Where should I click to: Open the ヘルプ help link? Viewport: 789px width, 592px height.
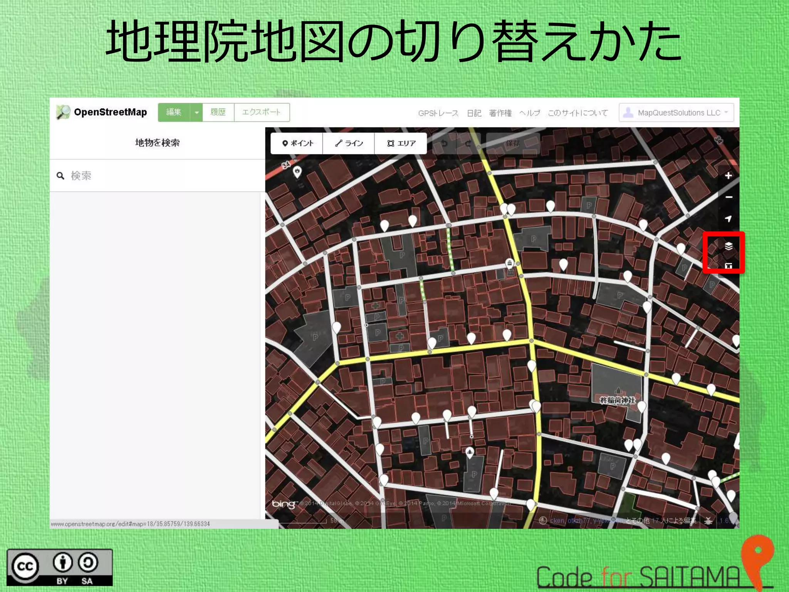(x=530, y=113)
